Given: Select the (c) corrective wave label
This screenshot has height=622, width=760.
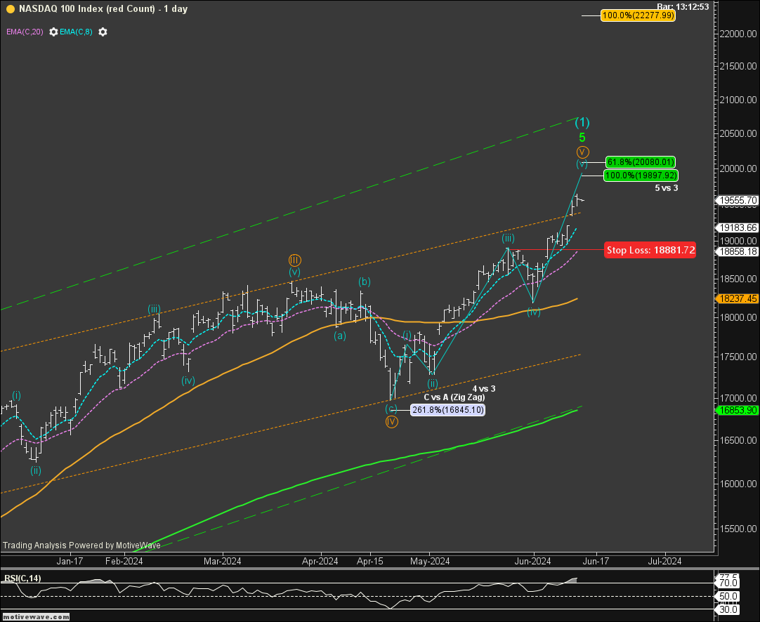Looking at the screenshot, I should click(391, 409).
